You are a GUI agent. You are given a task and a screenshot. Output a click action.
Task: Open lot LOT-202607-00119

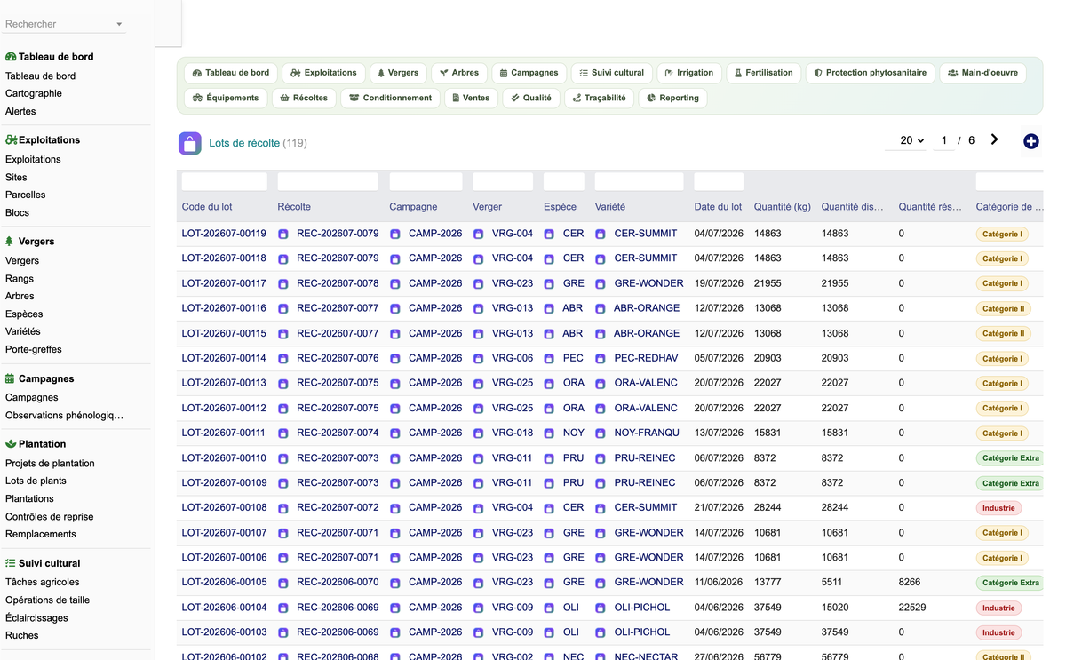pyautogui.click(x=224, y=234)
